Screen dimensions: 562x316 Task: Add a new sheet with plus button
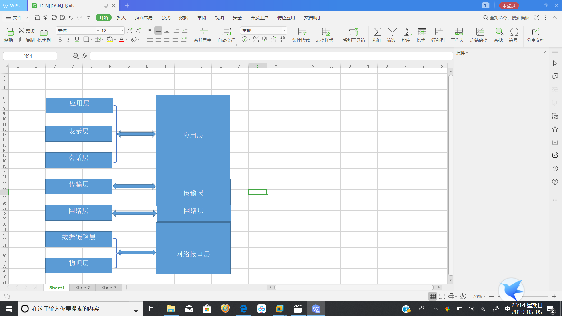(126, 287)
